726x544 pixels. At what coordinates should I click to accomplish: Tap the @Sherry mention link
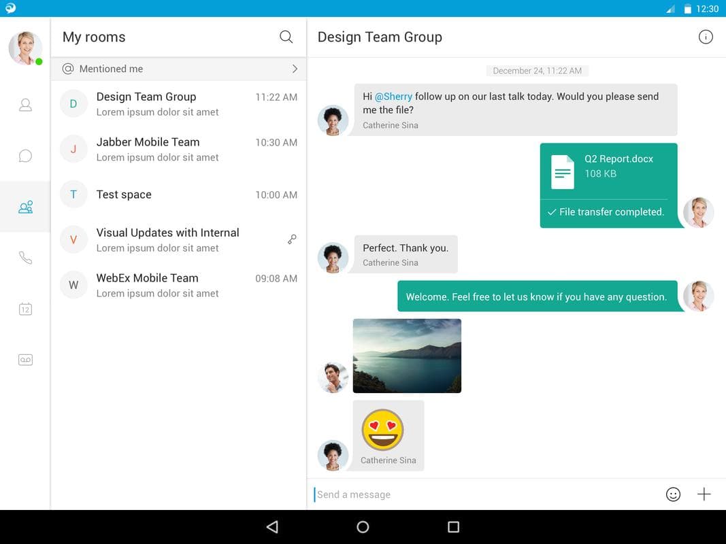(x=393, y=96)
